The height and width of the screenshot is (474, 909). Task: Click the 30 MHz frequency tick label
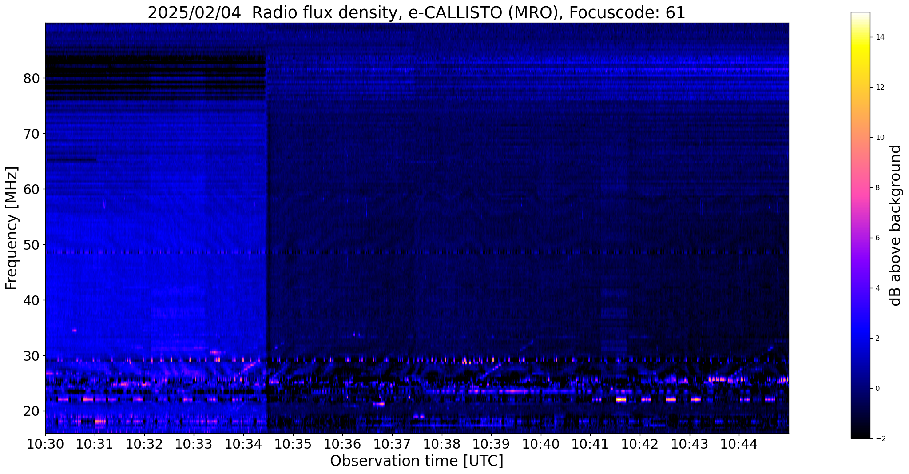[31, 356]
